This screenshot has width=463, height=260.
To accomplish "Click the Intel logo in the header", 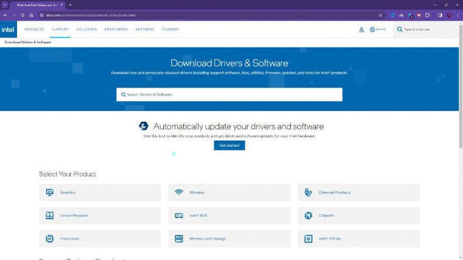I will 9,29.
